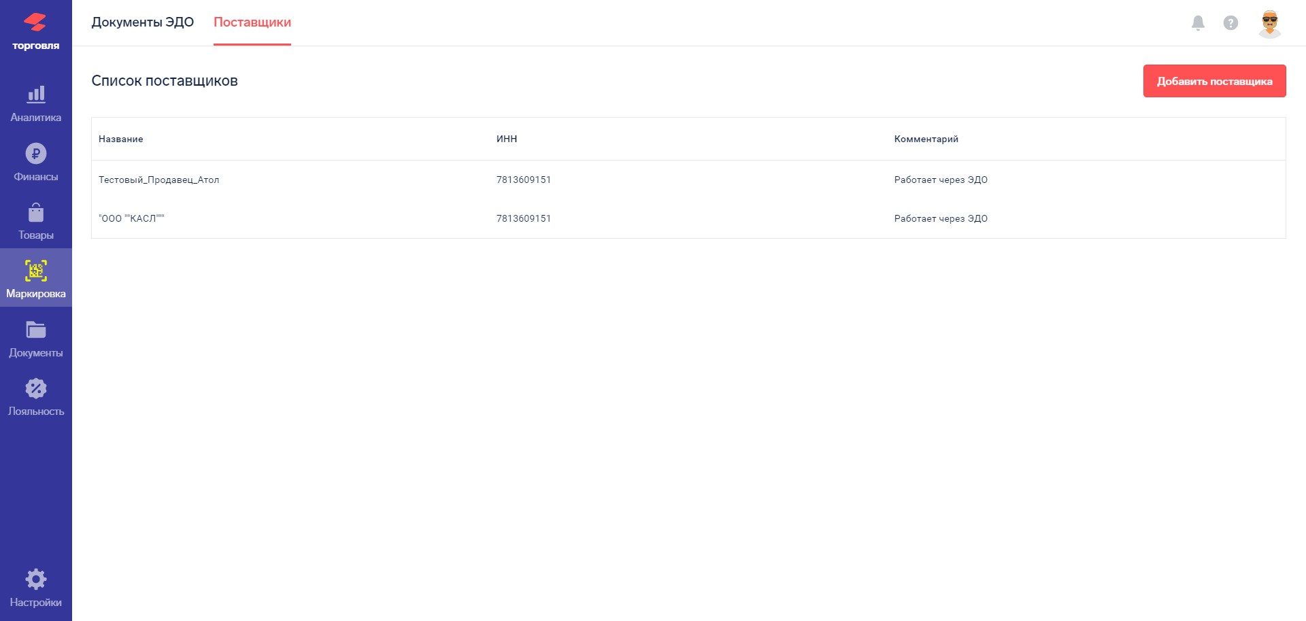Click the notifications bell icon
The height and width of the screenshot is (621, 1306).
(x=1198, y=23)
